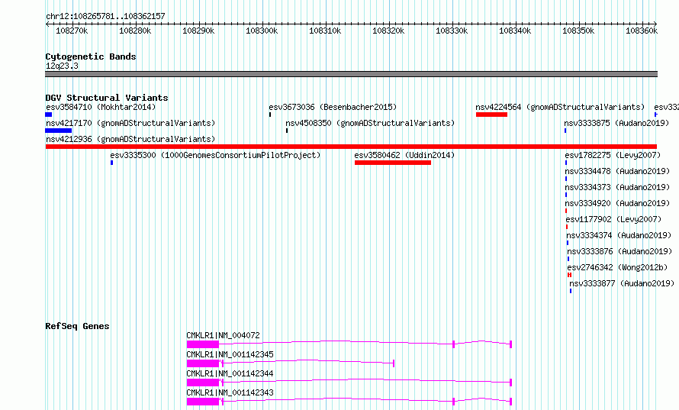Select nsv3333875 (Audano2019) label
The height and width of the screenshot is (410, 679).
[616, 123]
